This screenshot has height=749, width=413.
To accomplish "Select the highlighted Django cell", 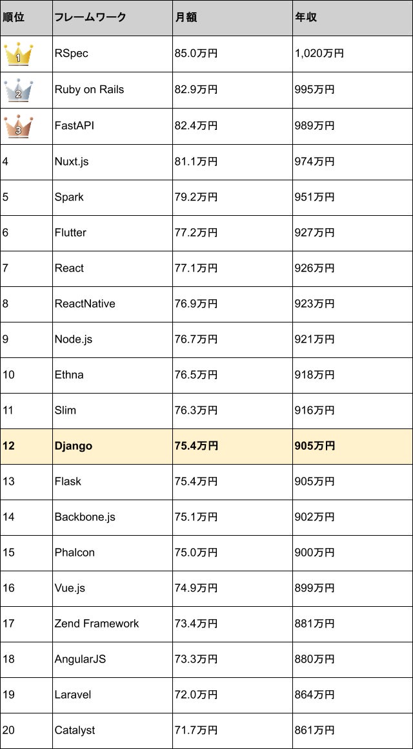I will (x=74, y=446).
